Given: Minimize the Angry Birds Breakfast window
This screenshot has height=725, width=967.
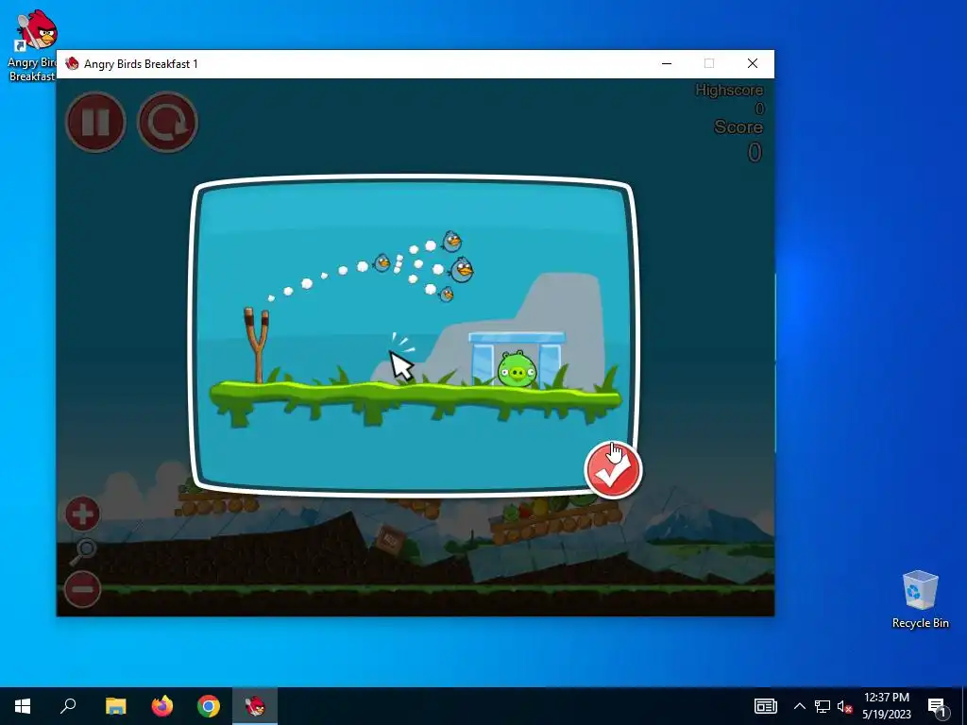Looking at the screenshot, I should (667, 63).
